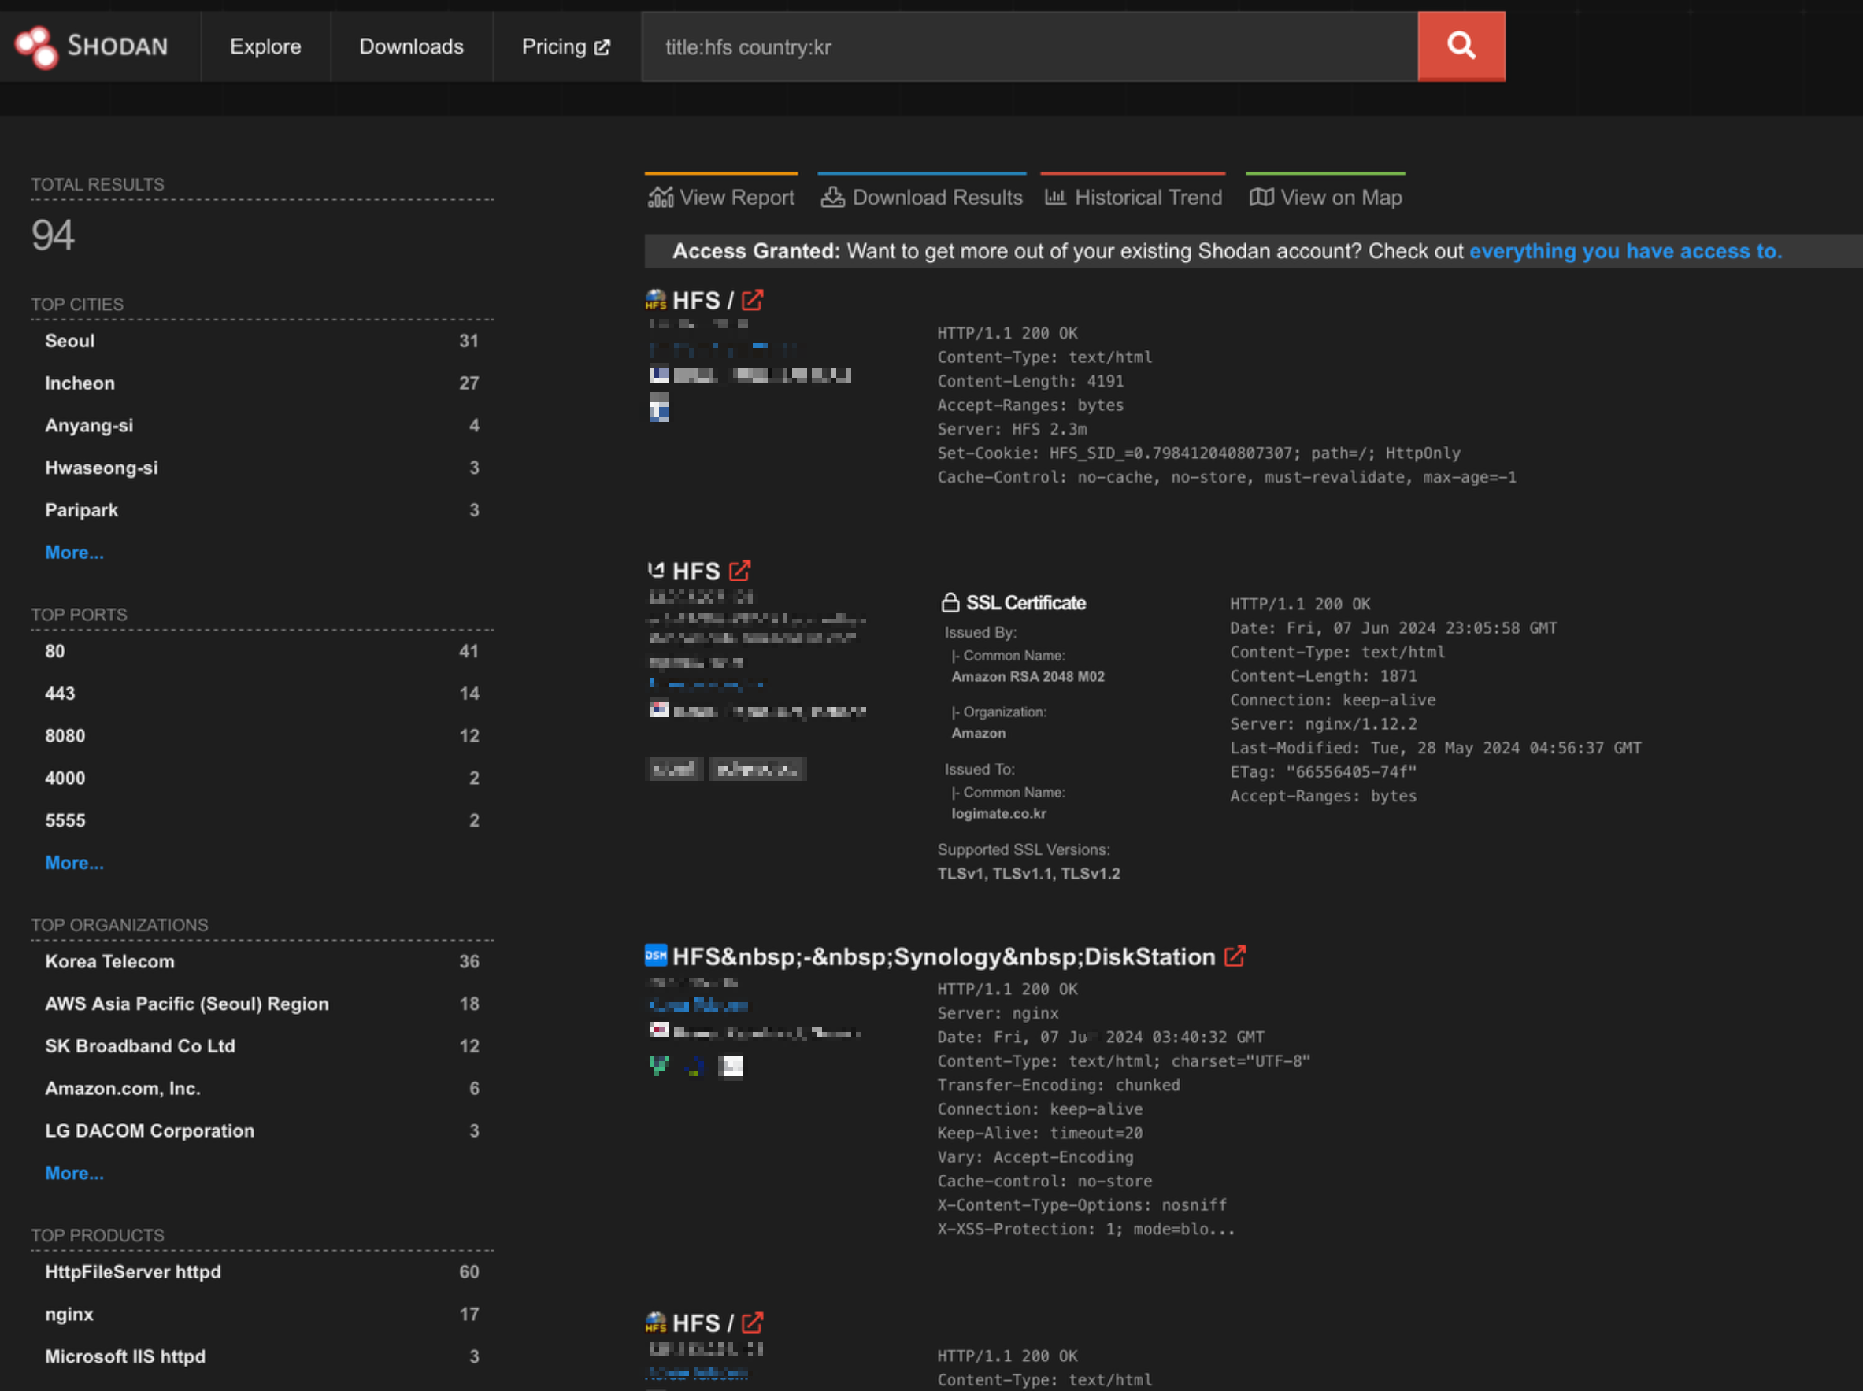
Task: Click DSM favicon of Synology DiskStation result
Action: point(655,956)
